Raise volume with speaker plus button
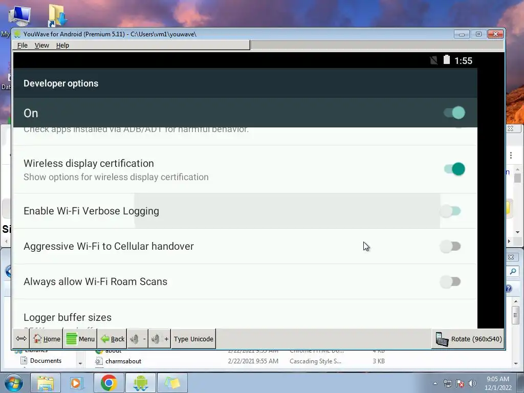Viewport: 524px width, 393px height. (x=160, y=339)
